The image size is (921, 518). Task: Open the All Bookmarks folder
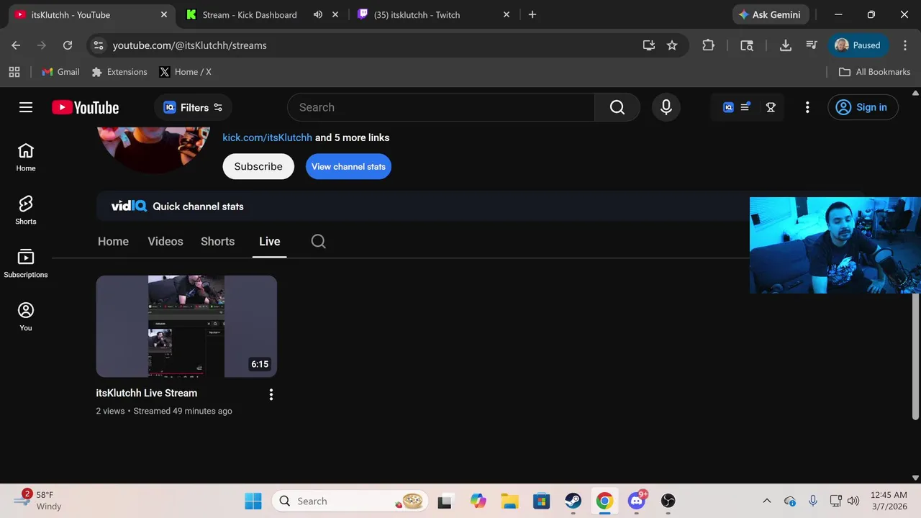coord(875,72)
